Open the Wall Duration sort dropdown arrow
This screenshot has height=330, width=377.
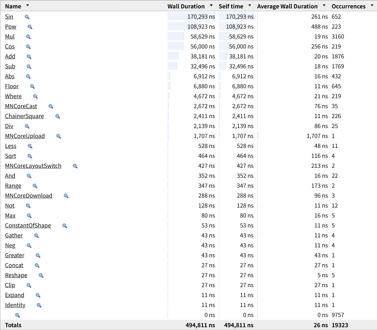tap(211, 6)
